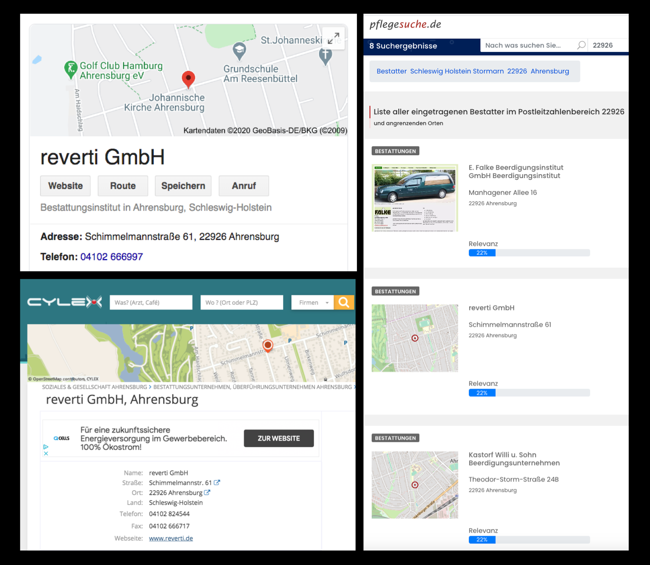Select 'Schimmelmannstraße 61, 22926 Ahrensburg' address text
This screenshot has height=565, width=650.
pos(182,237)
